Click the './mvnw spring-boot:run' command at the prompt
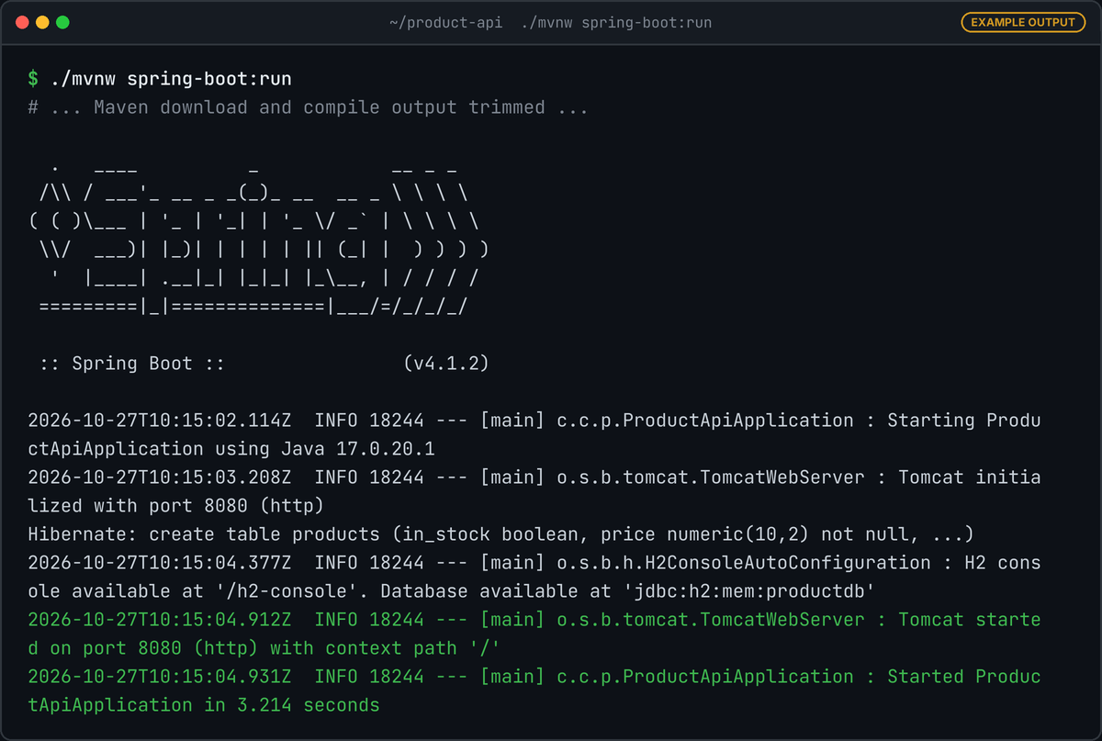 [x=171, y=79]
